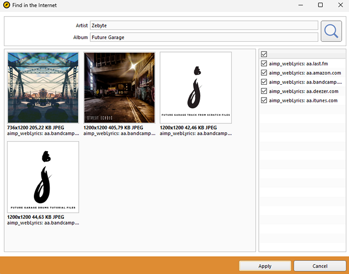
Task: Click the aimp_weblyrics: aa.deezer.com label
Action: pyautogui.click(x=303, y=91)
